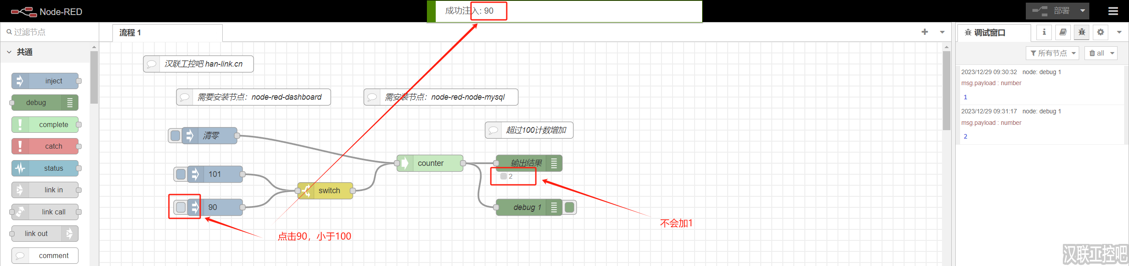Screen dimensions: 1129x266
Task: Open the sidebar tabs dropdown arrow
Action: 1119,32
